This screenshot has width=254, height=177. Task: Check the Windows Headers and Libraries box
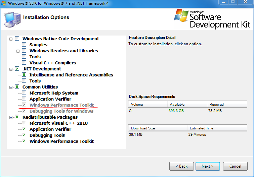click(24, 51)
